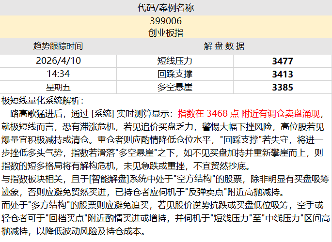
Task: Click the 短线压力 label cell
Action: coord(175,61)
